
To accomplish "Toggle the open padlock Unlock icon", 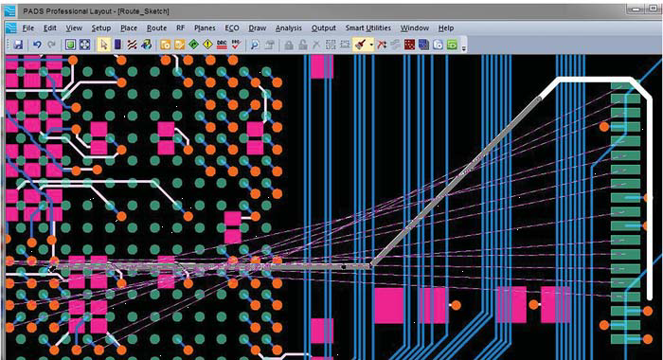I will coord(303,45).
